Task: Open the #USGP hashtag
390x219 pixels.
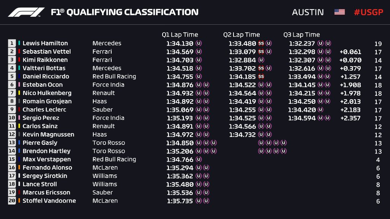Action: [x=367, y=12]
